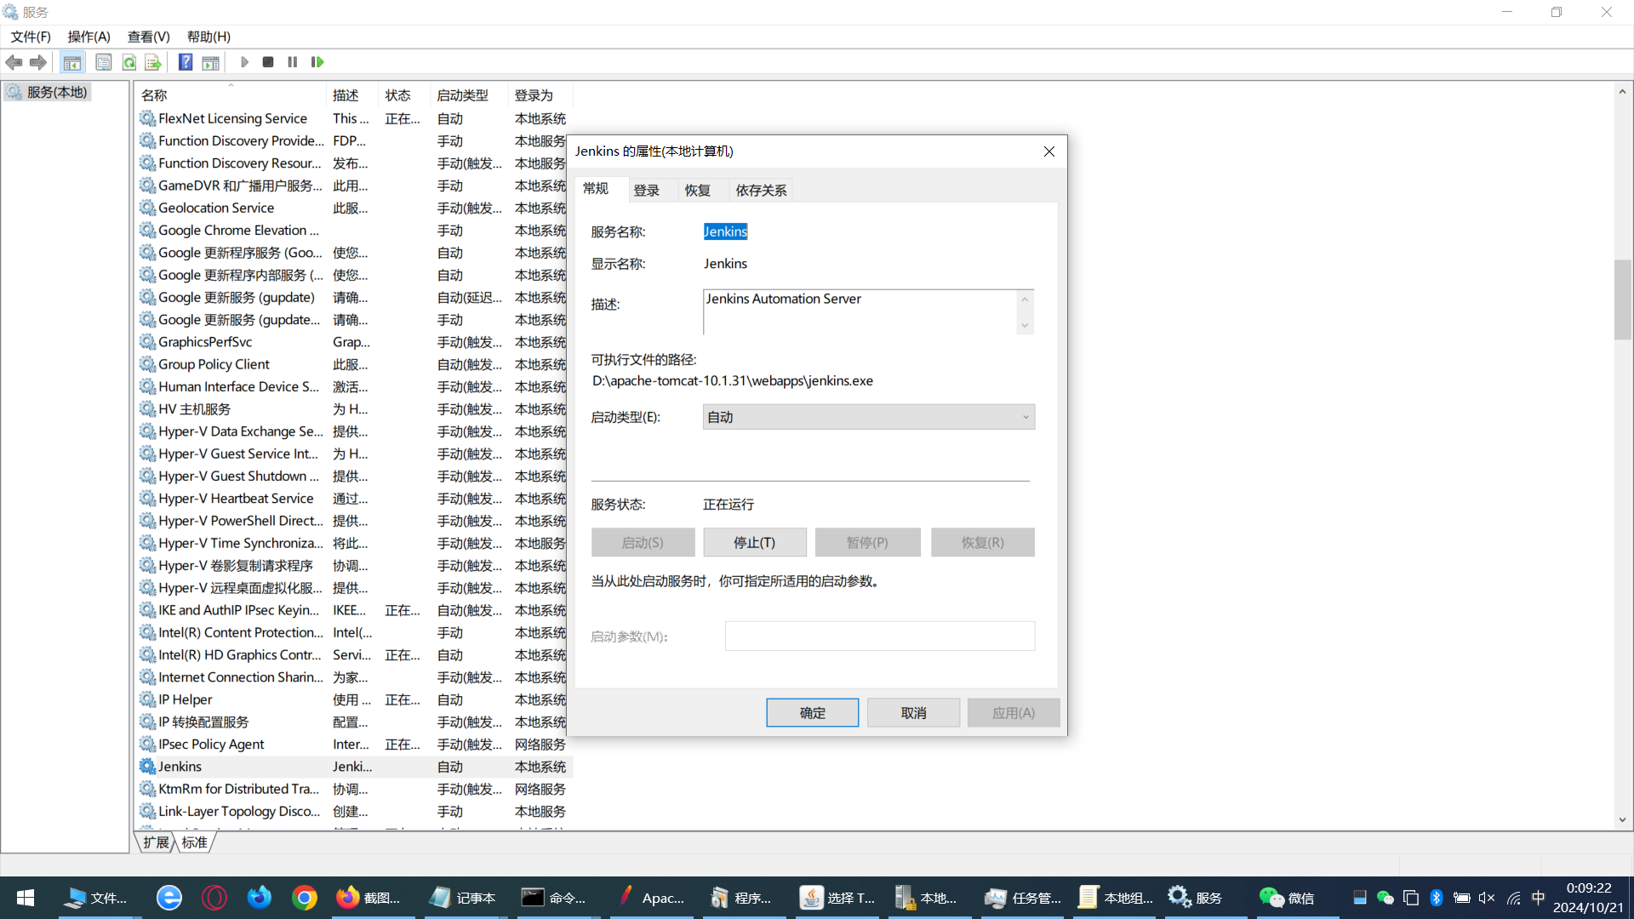This screenshot has height=919, width=1634.
Task: Click the 停止(T) button
Action: 754,543
